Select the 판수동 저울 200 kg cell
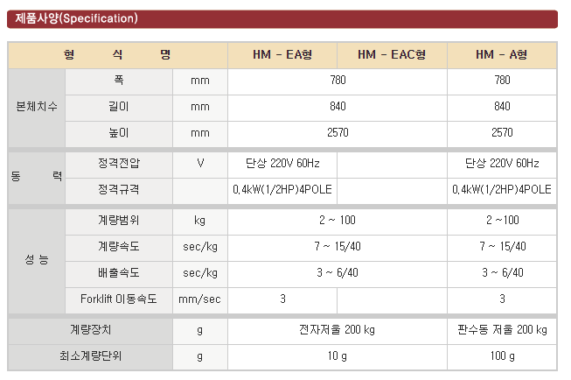 502,330
